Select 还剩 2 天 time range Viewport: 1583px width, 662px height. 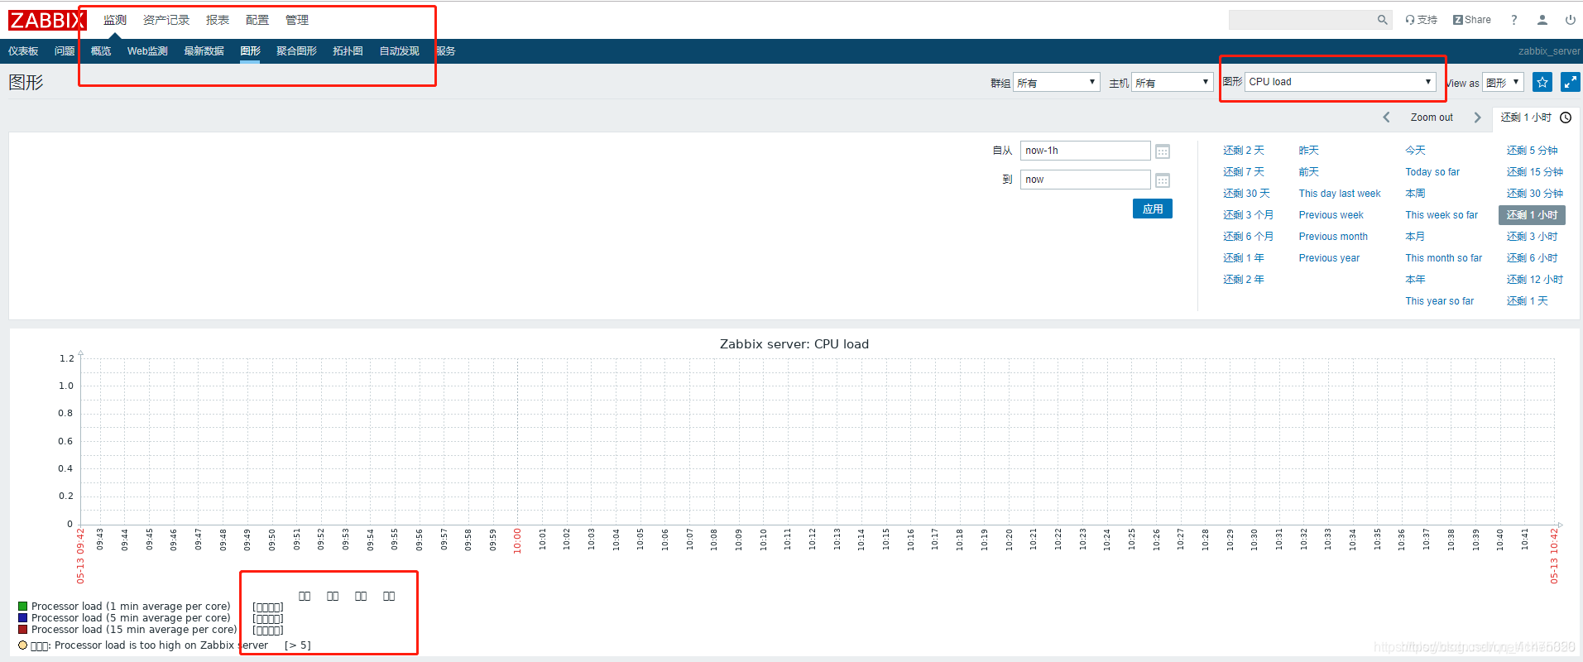[x=1244, y=151]
